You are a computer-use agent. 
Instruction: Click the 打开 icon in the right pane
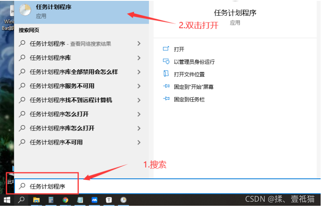[166, 49]
